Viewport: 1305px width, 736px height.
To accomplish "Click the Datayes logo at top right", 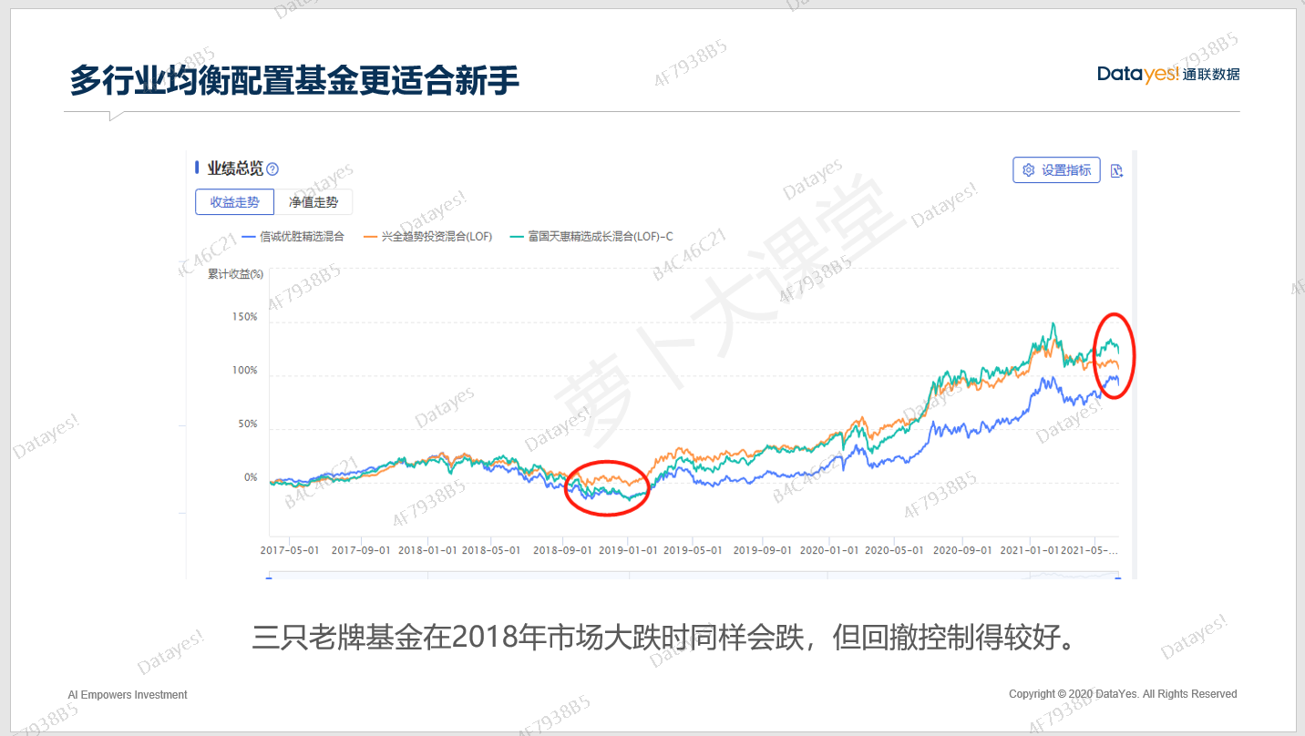I will click(x=1167, y=74).
